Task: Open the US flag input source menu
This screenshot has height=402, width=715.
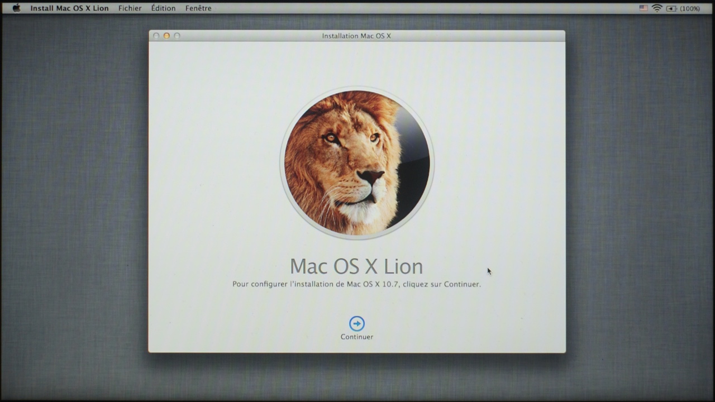Action: coord(643,8)
